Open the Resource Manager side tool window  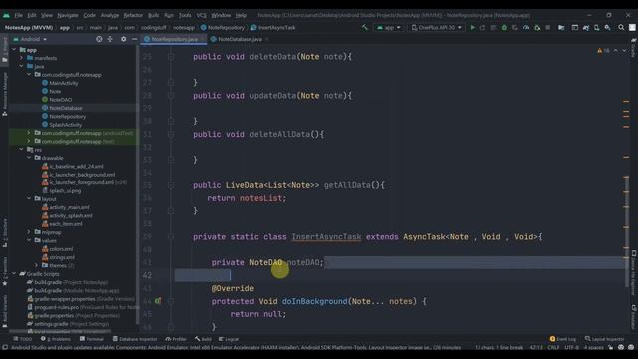[4, 94]
